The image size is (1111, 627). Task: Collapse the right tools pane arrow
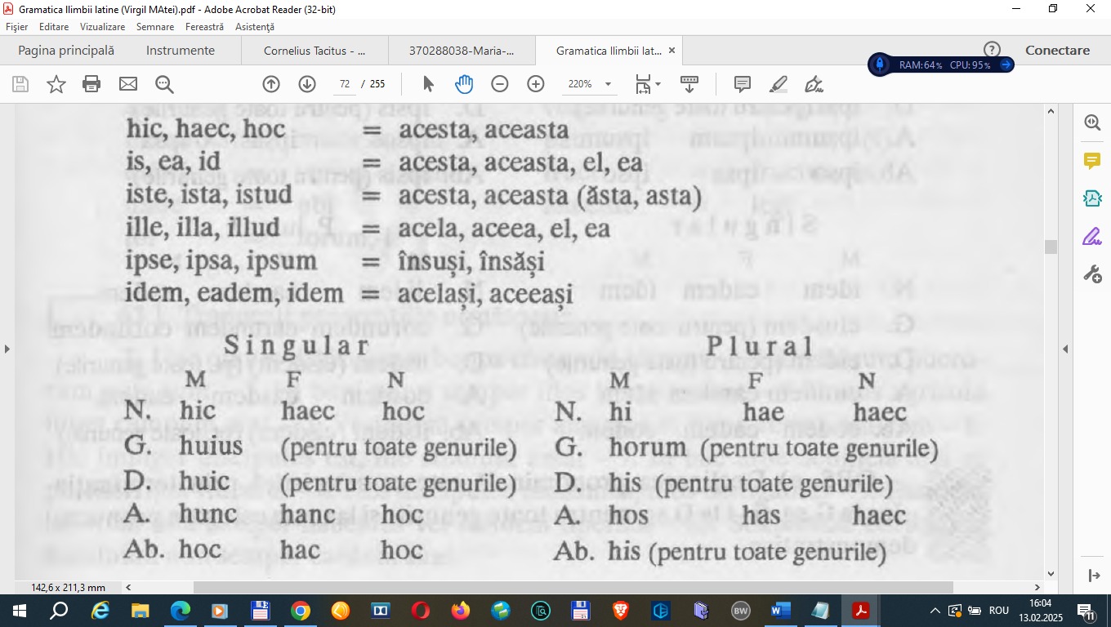pyautogui.click(x=1065, y=349)
